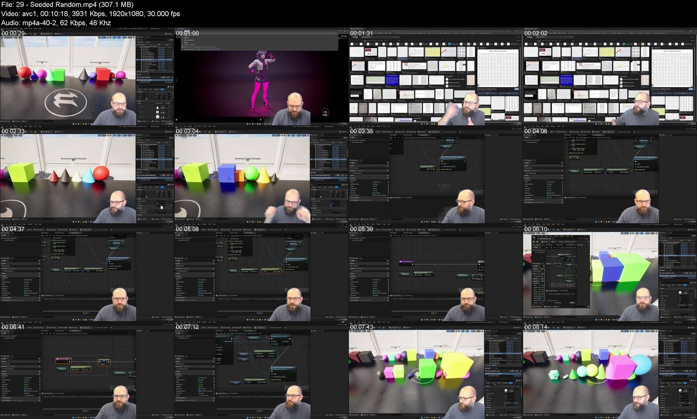Open the thumbnail stamped 00:07:12
The width and height of the screenshot is (697, 419).
(x=261, y=370)
